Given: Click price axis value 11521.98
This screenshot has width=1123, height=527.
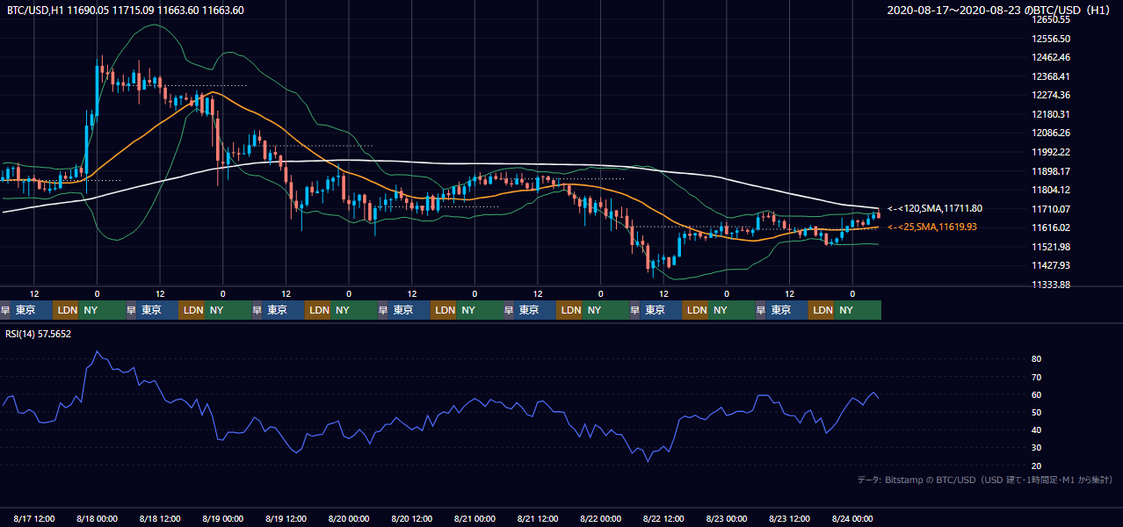Looking at the screenshot, I should coord(1050,247).
